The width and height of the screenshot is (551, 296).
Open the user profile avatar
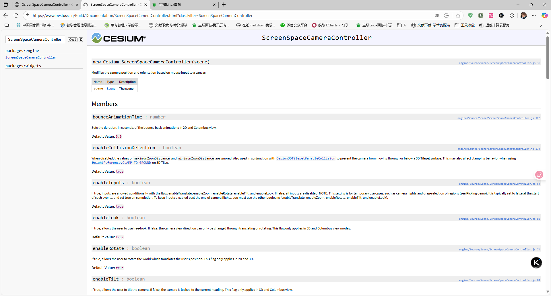523,15
